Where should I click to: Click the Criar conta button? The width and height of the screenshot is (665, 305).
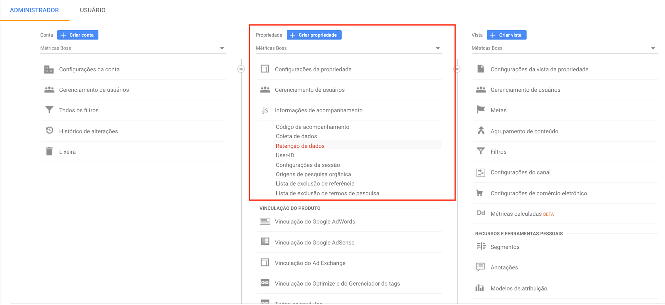(x=78, y=35)
